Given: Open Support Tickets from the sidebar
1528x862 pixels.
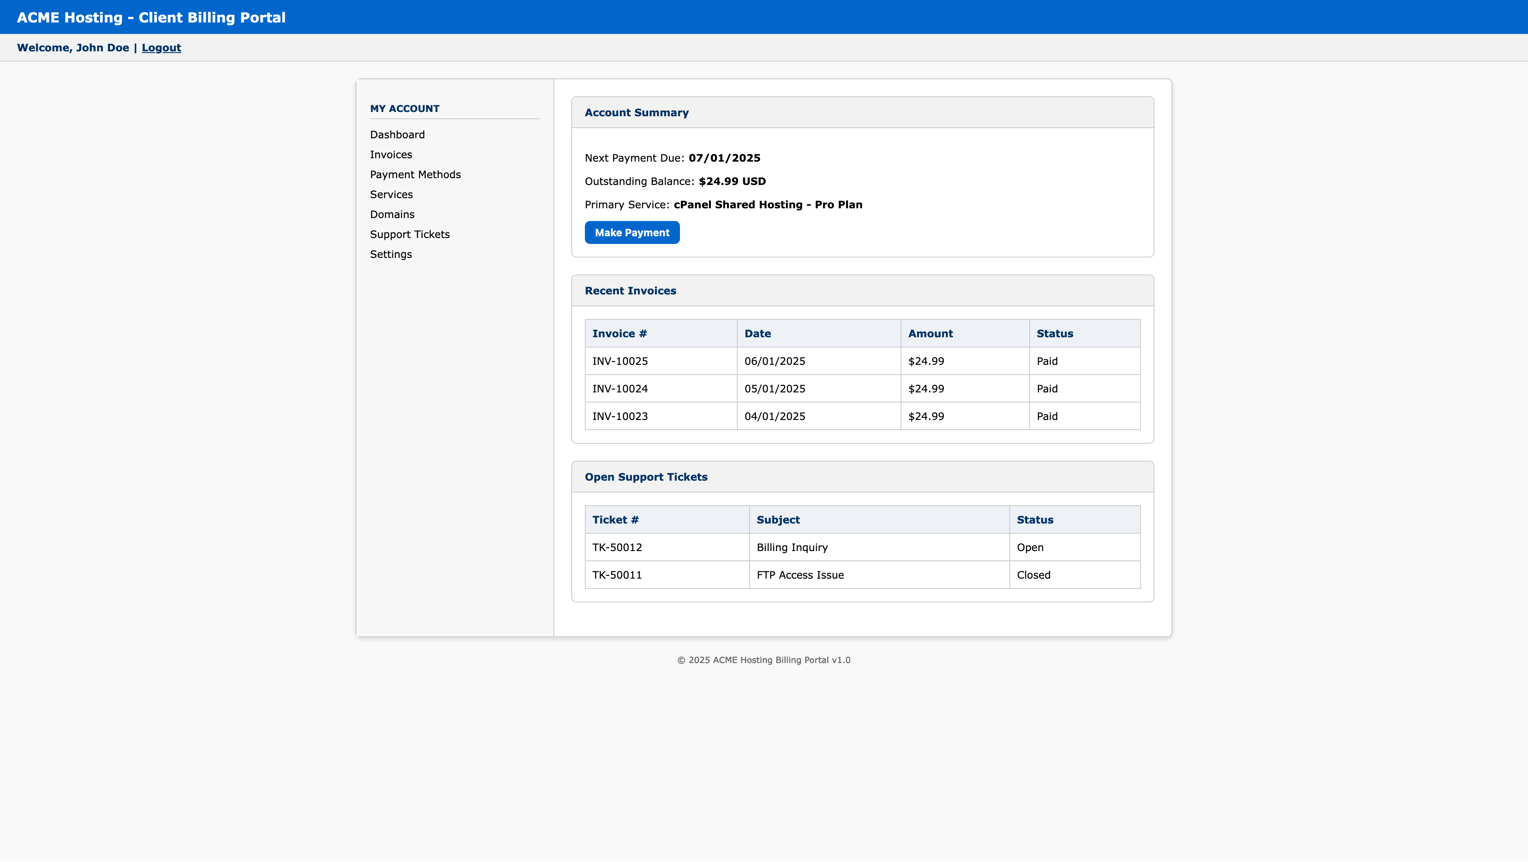Looking at the screenshot, I should 409,234.
